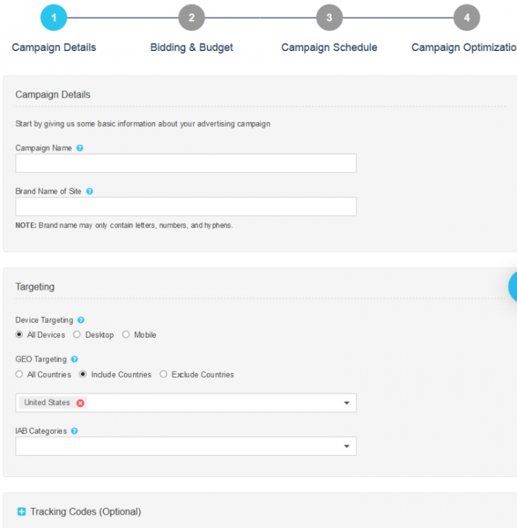Choose Mobile device targeting

[125, 334]
